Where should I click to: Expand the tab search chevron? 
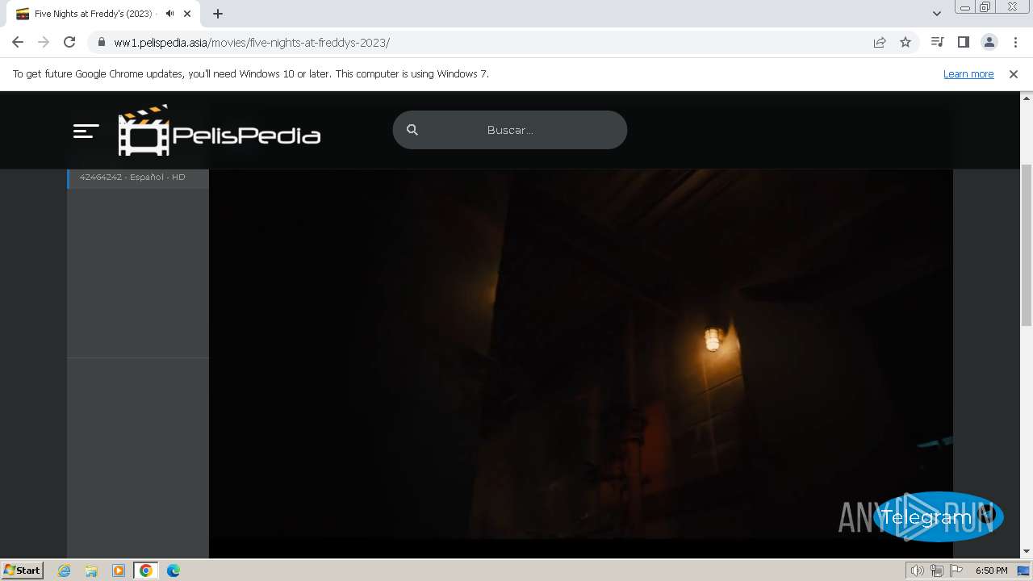click(937, 14)
